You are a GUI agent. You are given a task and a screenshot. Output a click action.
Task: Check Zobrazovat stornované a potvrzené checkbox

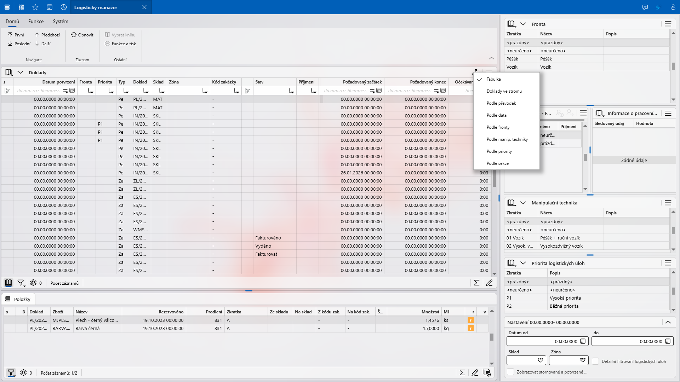(510, 372)
